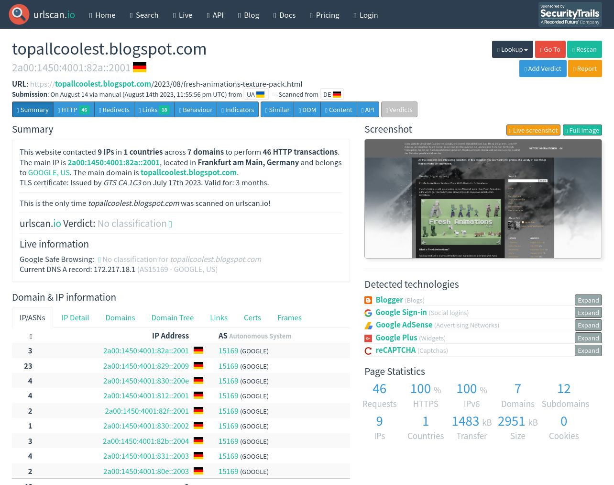Click the main domain link in summary text
The image size is (614, 485).
pyautogui.click(x=188, y=172)
